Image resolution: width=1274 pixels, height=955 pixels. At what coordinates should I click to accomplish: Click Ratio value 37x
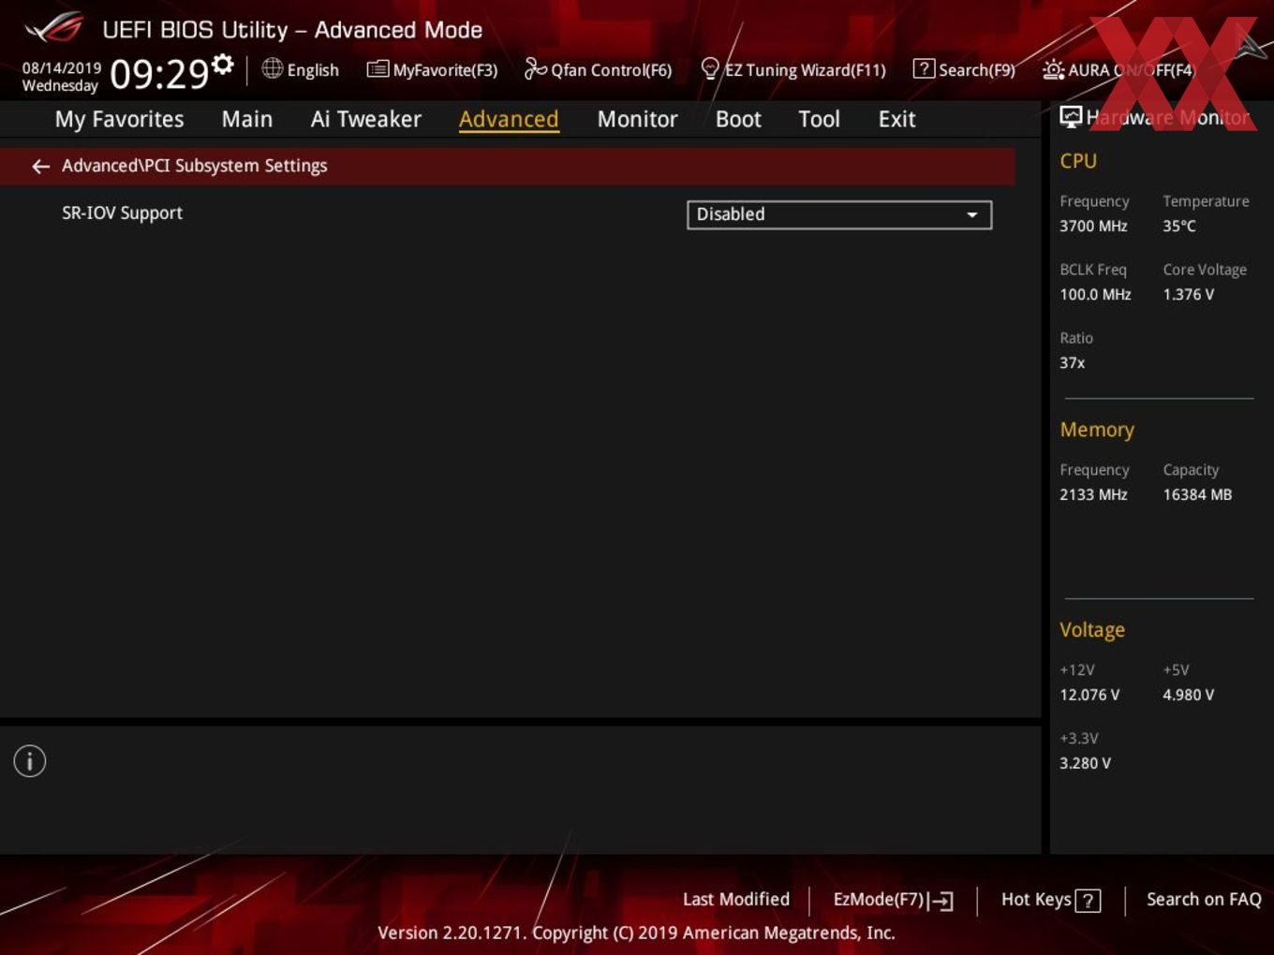[x=1073, y=362]
